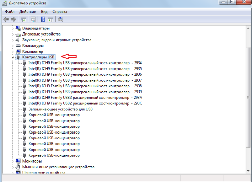Click USB icon of host controller 2934
The image size is (252, 182).
pyautogui.click(x=24, y=63)
